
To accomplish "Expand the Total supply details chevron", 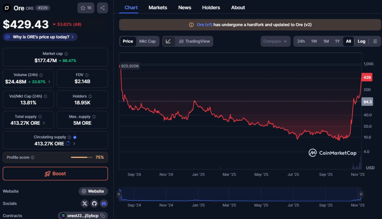I will pos(44,123).
